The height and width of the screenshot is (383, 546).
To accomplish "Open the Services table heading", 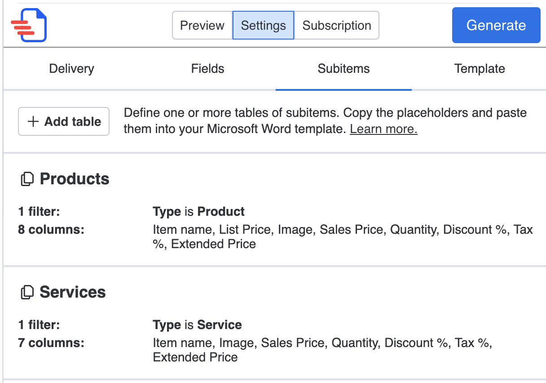I will pos(73,292).
